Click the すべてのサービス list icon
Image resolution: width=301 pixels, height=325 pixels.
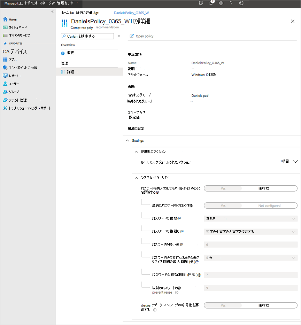[x=5, y=35]
